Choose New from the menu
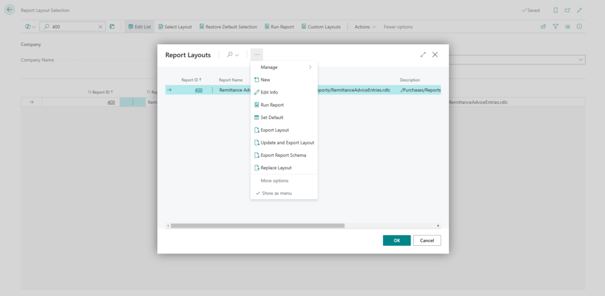Screen dimensions: 605x296 tap(284, 80)
